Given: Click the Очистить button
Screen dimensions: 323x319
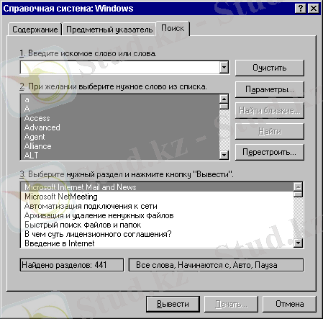Looking at the screenshot, I should (270, 68).
